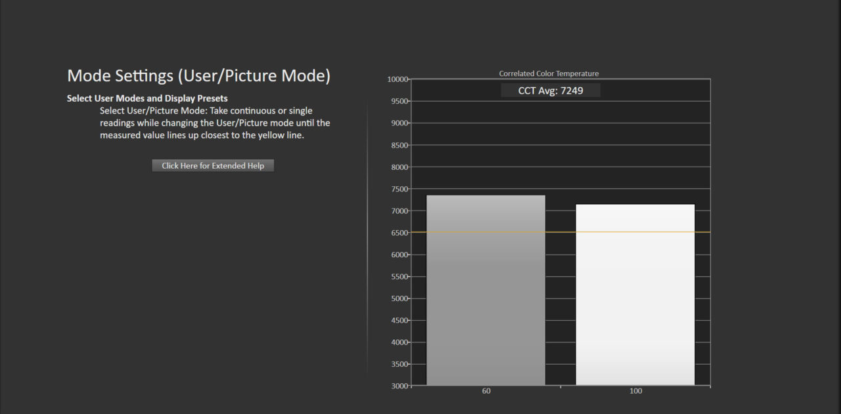
Task: Click the 100 x-axis label
Action: (x=635, y=392)
